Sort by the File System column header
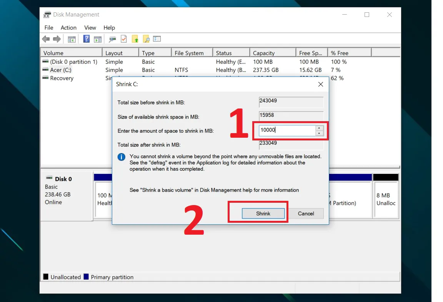This screenshot has height=302, width=443. point(192,53)
